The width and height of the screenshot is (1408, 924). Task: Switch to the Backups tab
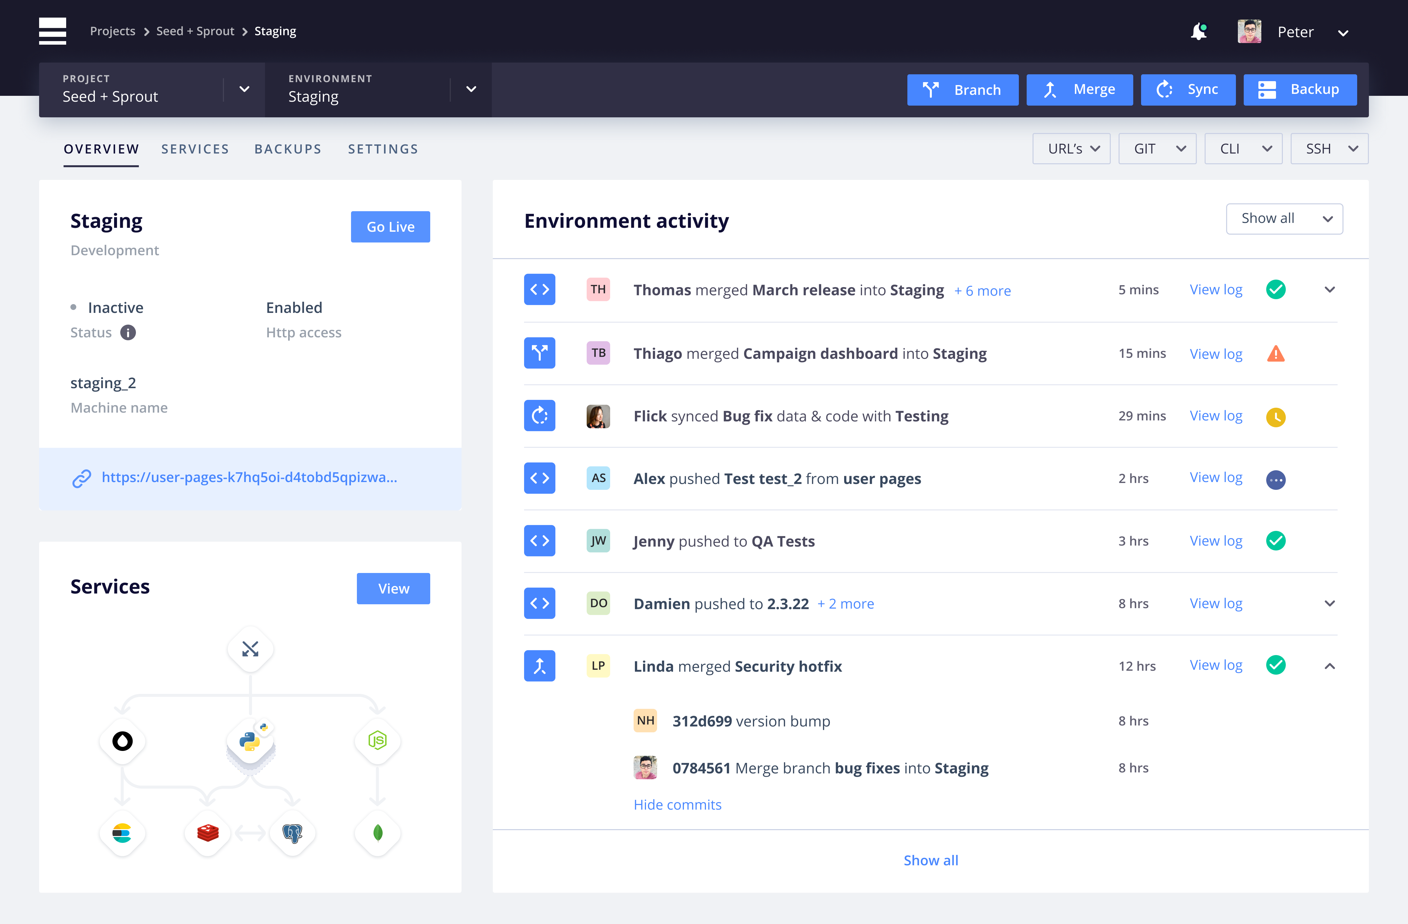(x=287, y=149)
